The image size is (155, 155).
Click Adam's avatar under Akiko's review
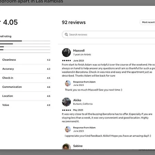(x=68, y=129)
